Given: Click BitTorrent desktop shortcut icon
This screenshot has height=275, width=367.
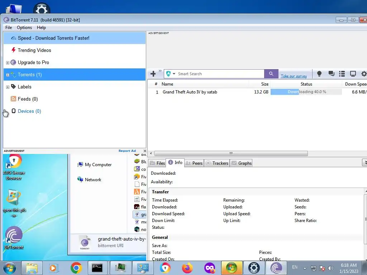Looking at the screenshot, I should point(14,237).
